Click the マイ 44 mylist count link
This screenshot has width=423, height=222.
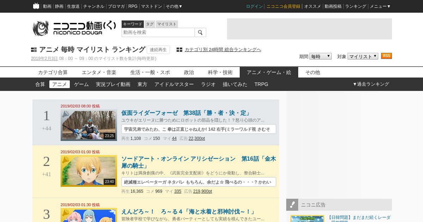[174, 138]
